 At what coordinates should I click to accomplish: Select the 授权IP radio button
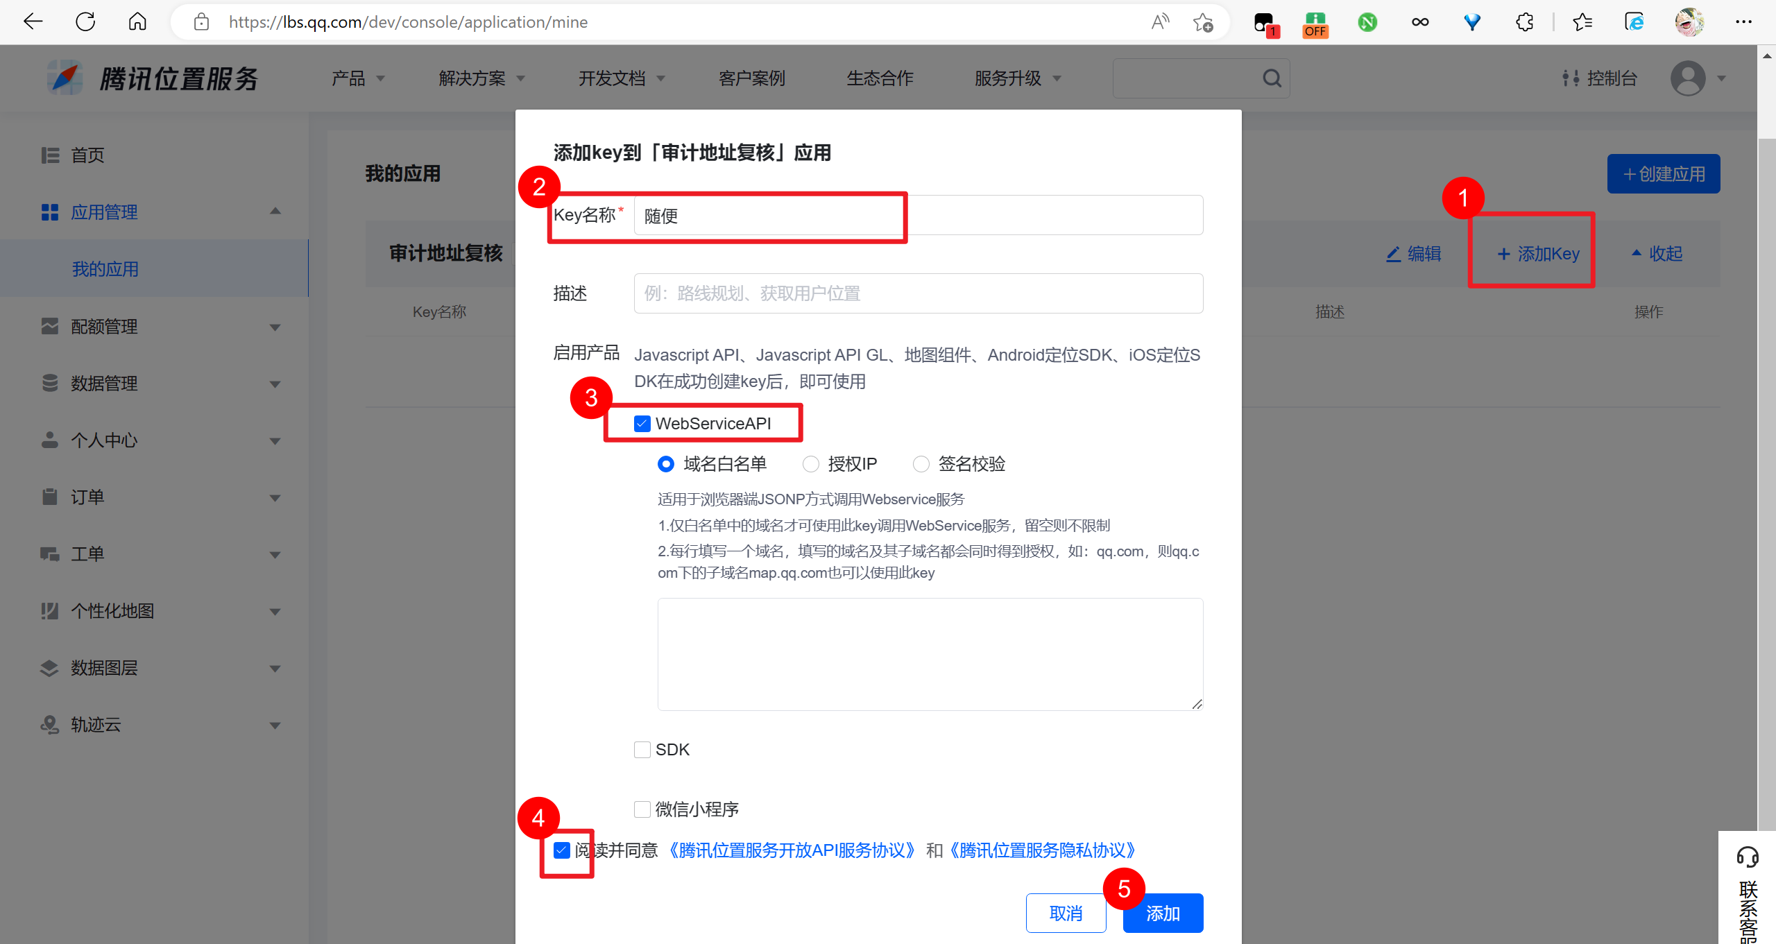(810, 463)
